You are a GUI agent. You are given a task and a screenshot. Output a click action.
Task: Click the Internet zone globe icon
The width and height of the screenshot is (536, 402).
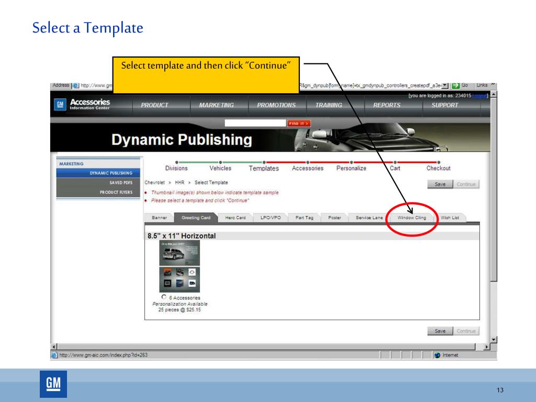tap(437, 355)
